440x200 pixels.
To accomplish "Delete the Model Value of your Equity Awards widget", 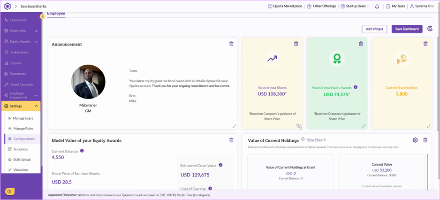I will tap(231, 140).
